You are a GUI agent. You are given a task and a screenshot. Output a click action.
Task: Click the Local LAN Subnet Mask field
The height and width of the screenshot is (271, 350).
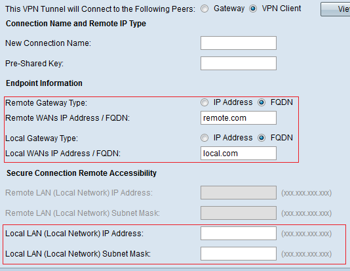pyautogui.click(x=239, y=253)
